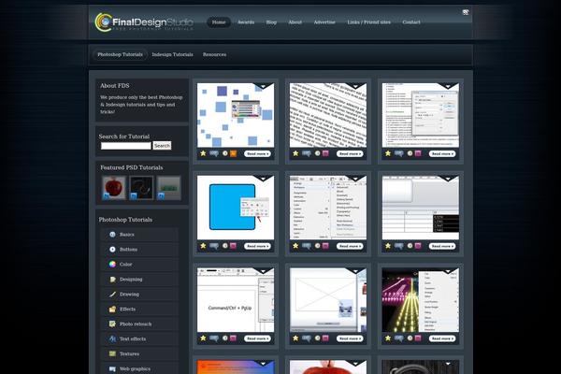
Task: Open comments icon on slanted text card
Action: [x=307, y=153]
